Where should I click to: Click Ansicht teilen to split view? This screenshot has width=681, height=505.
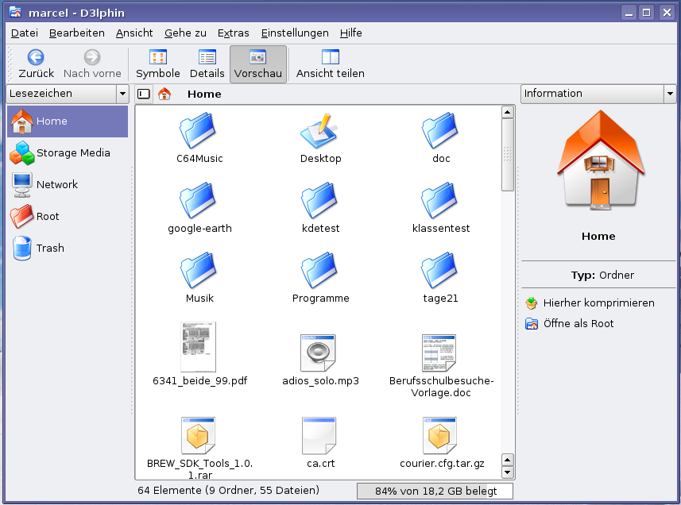click(330, 64)
